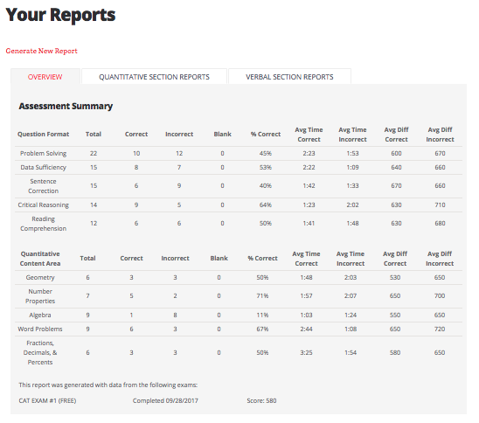
Task: Click the Assessment Summary heading
Action: [x=66, y=106]
